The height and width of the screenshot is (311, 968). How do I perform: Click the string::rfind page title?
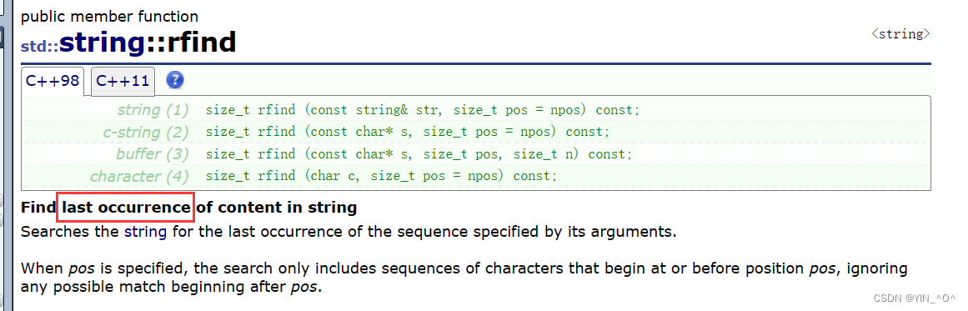tap(148, 43)
